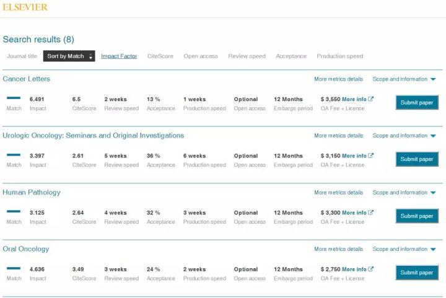Image resolution: width=446 pixels, height=298 pixels.
Task: Click More info next to $3,300 fee
Action: click(x=357, y=213)
